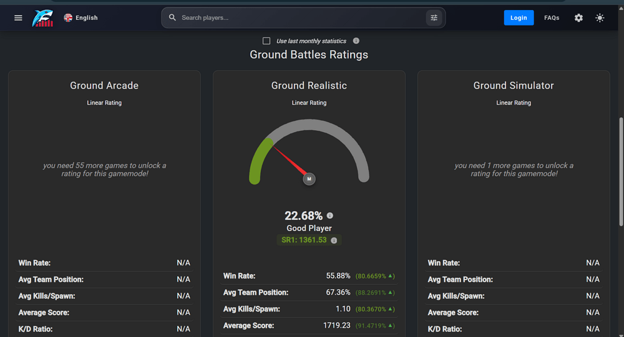The height and width of the screenshot is (337, 624).
Task: Click the rating gauge needle hub
Action: click(x=310, y=179)
